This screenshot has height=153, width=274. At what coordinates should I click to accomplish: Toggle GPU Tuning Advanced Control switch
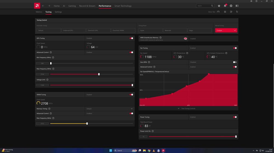(131, 52)
